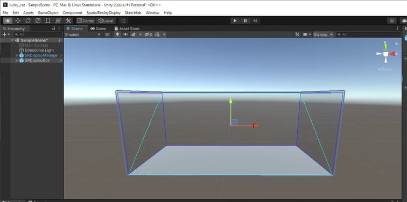Image resolution: width=407 pixels, height=202 pixels.
Task: Open the Asset Store tab
Action: (127, 28)
